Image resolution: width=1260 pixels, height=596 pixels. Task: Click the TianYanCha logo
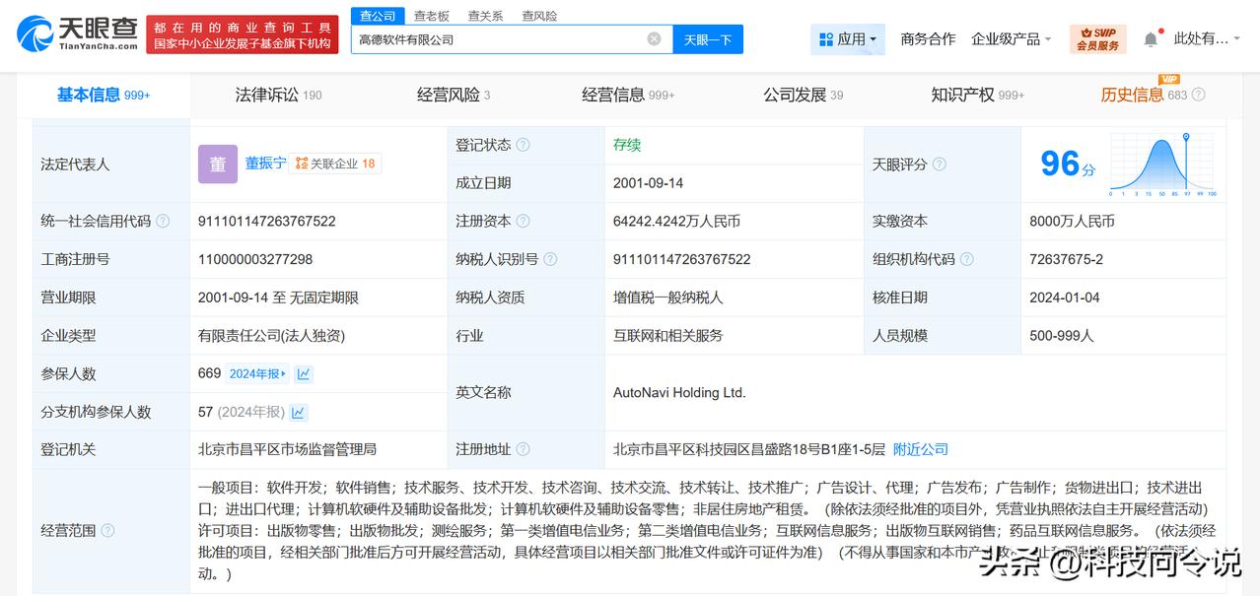[77, 33]
